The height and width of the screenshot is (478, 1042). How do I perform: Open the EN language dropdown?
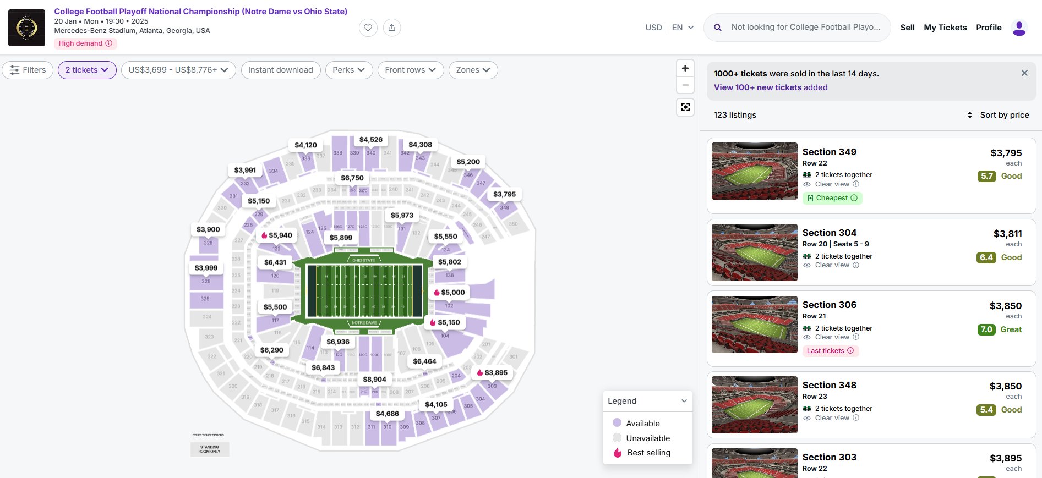[x=683, y=28]
